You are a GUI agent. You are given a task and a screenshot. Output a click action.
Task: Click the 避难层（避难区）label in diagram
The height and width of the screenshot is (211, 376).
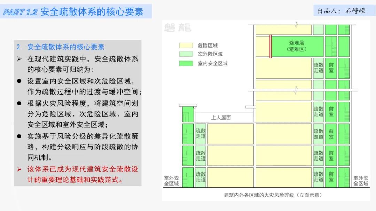298,47
